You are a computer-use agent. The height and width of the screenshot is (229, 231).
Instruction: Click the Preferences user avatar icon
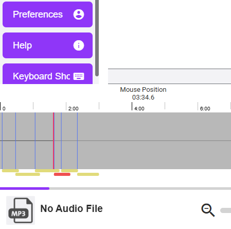click(x=79, y=14)
